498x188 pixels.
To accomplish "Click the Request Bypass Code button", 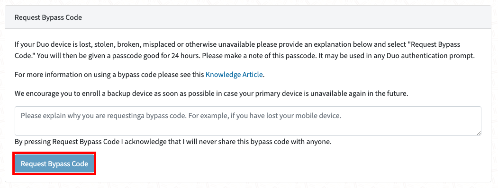I will click(x=54, y=163).
